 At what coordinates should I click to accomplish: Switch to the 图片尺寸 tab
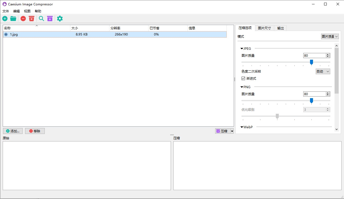264,28
